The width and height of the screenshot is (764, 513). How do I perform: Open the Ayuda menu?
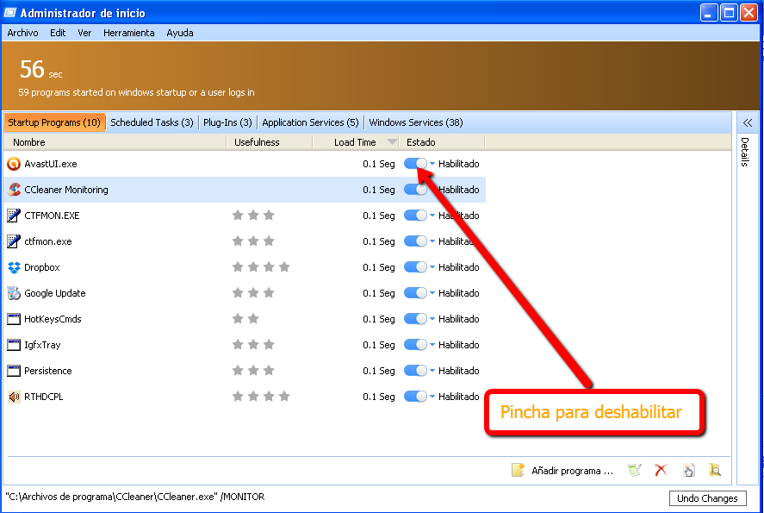[180, 33]
